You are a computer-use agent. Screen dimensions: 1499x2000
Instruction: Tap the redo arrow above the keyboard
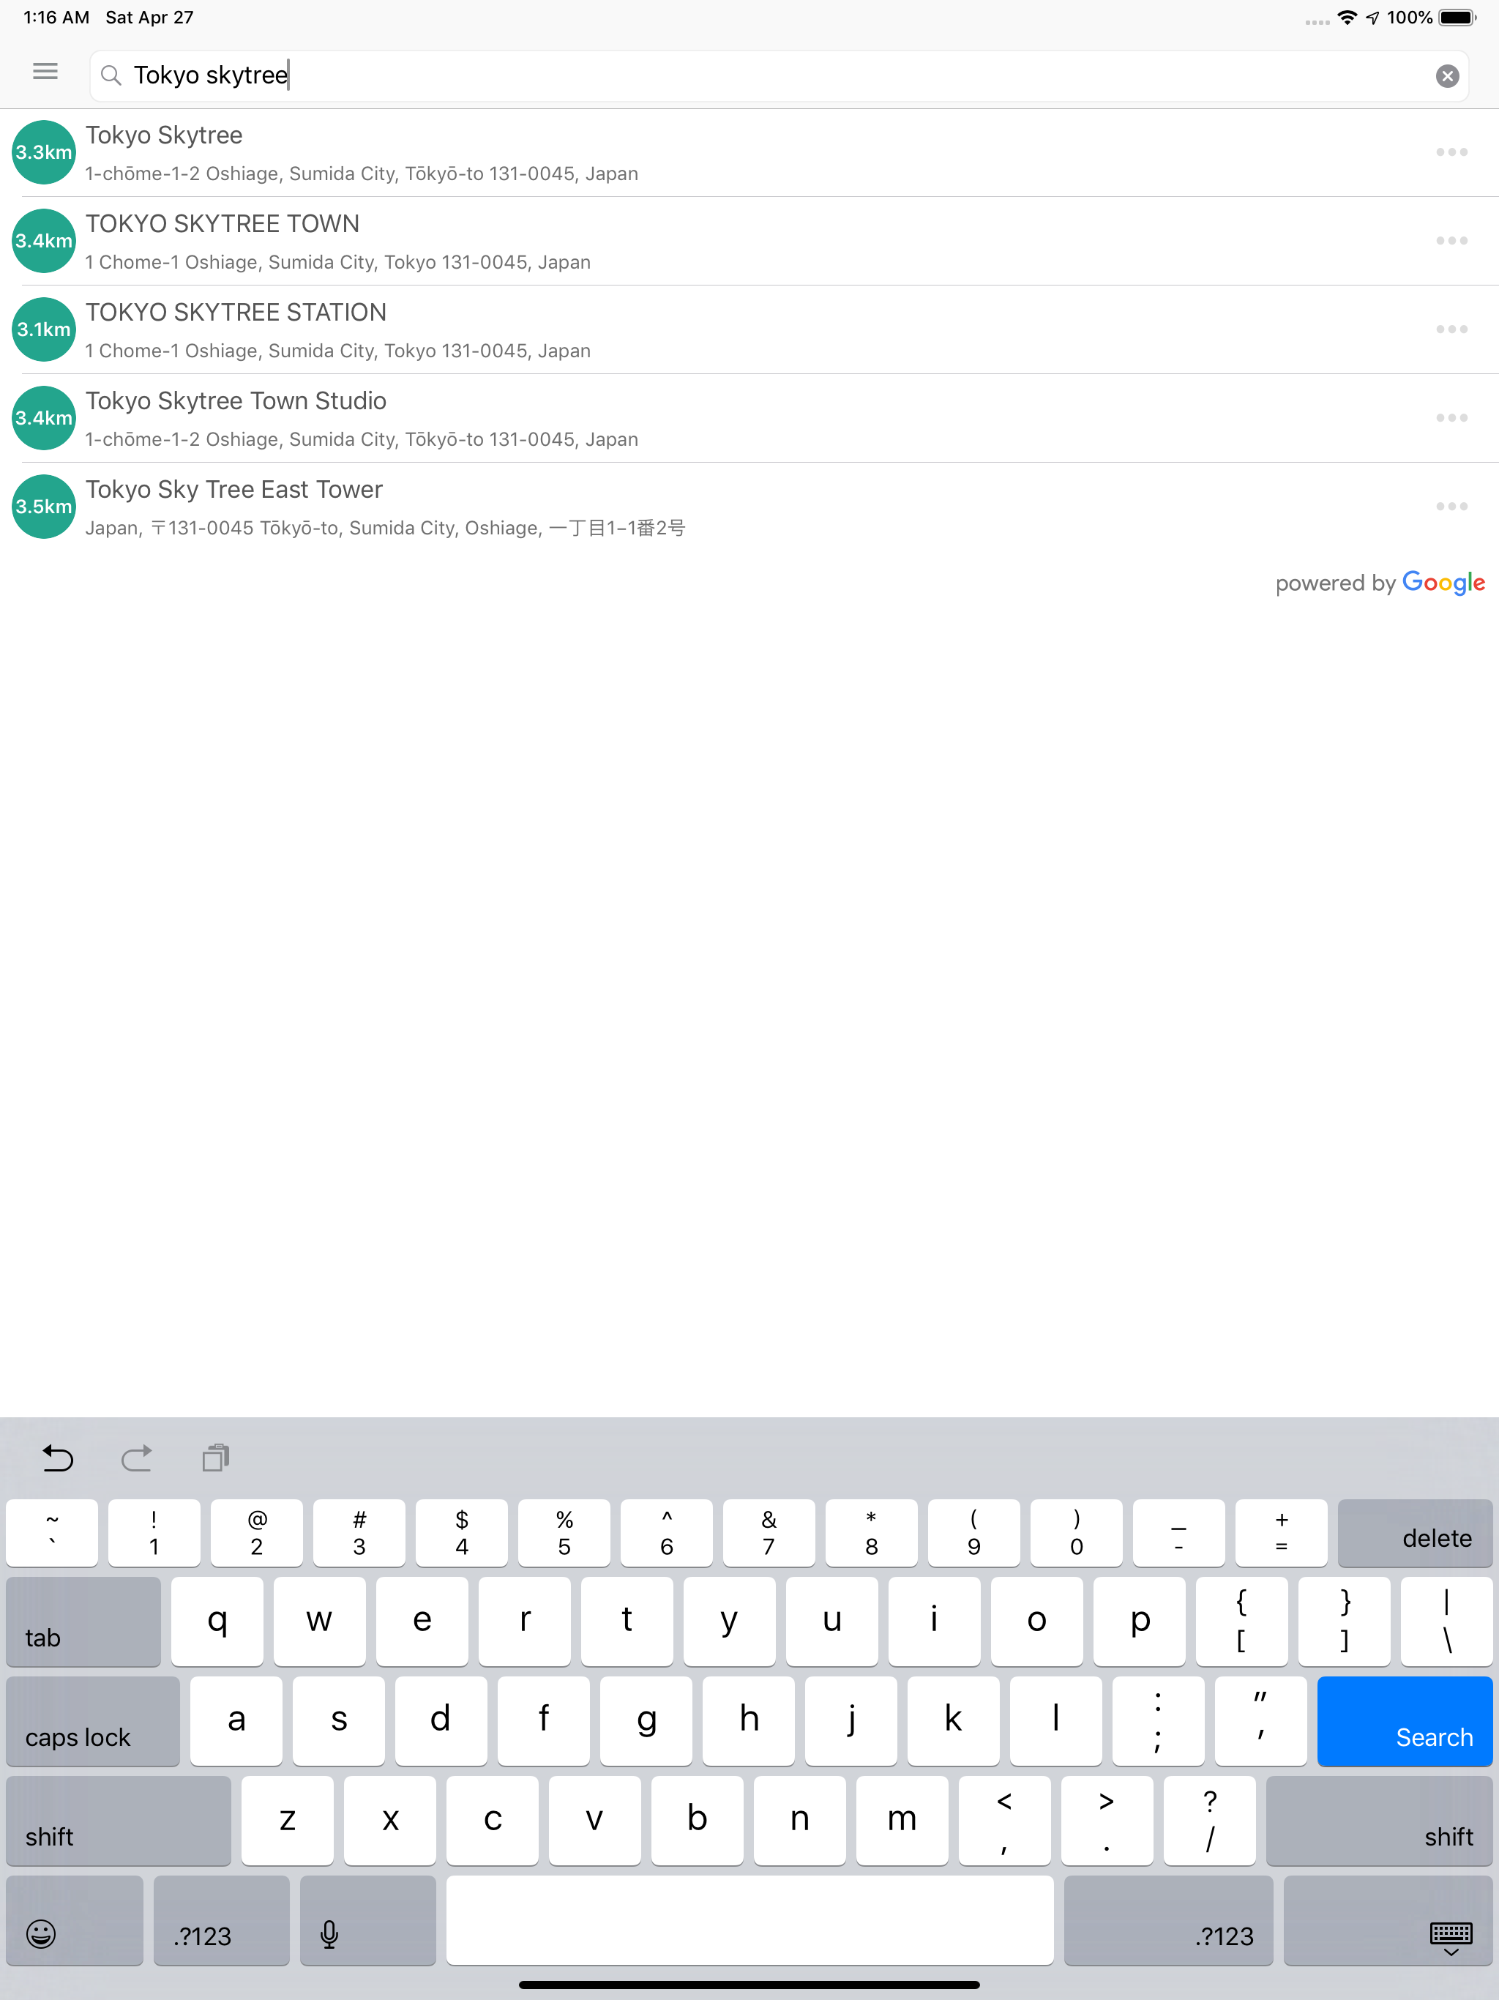(137, 1458)
